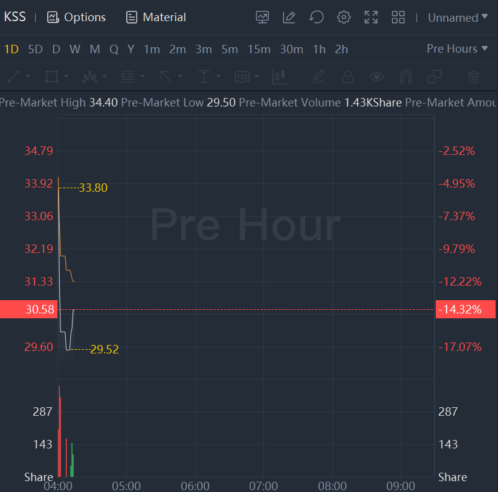The height and width of the screenshot is (492, 498).
Task: Open chart settings gear icon
Action: pos(344,18)
